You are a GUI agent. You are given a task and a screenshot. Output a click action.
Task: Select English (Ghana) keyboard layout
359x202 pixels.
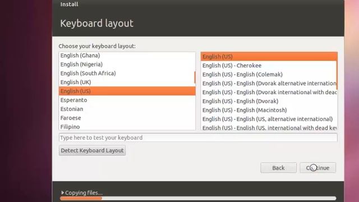(x=127, y=56)
